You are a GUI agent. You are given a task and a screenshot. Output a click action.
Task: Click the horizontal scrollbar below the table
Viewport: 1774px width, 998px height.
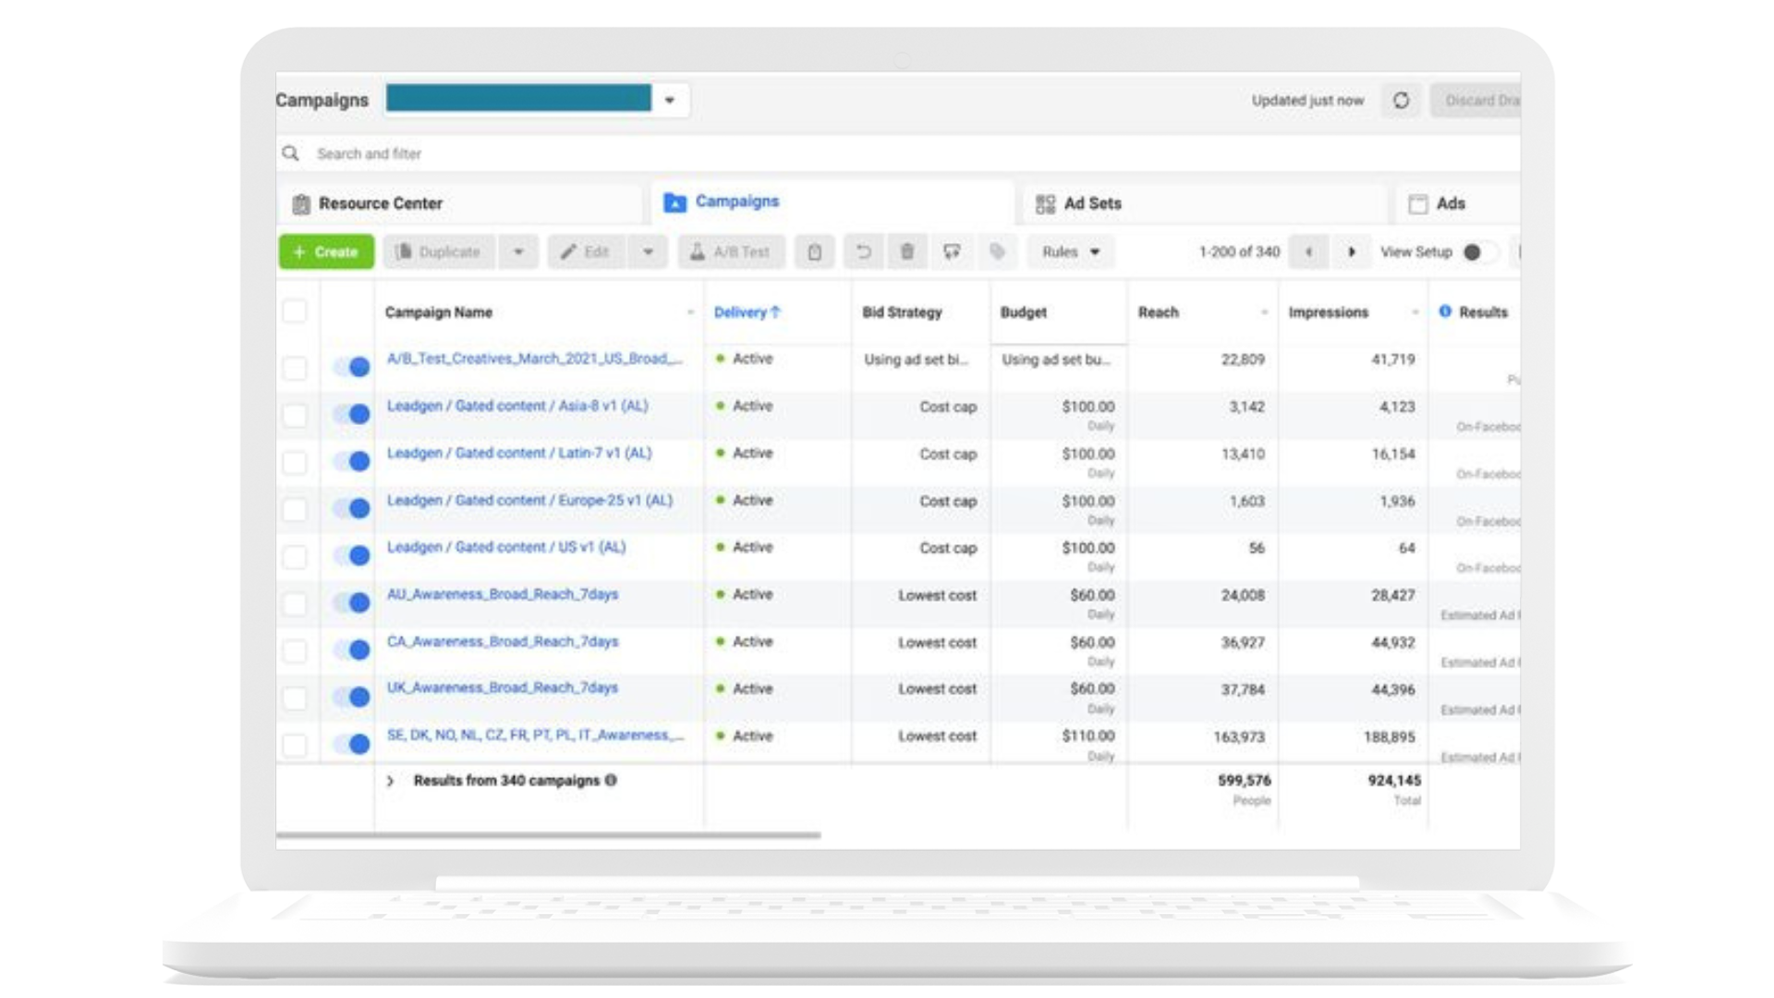548,835
